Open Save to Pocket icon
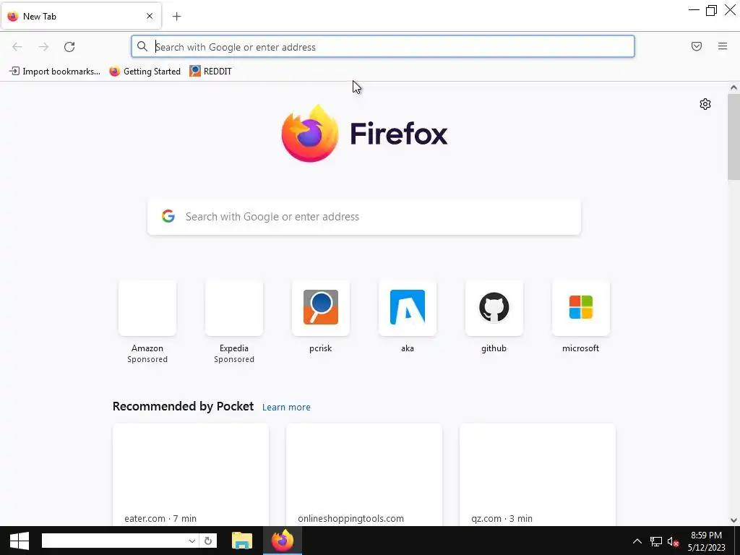 tap(697, 46)
